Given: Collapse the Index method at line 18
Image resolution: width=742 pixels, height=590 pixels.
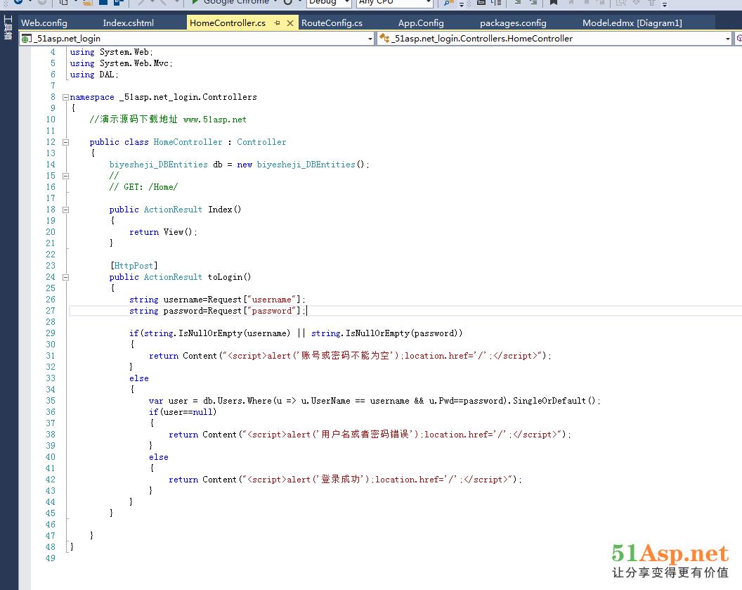Looking at the screenshot, I should tap(65, 210).
